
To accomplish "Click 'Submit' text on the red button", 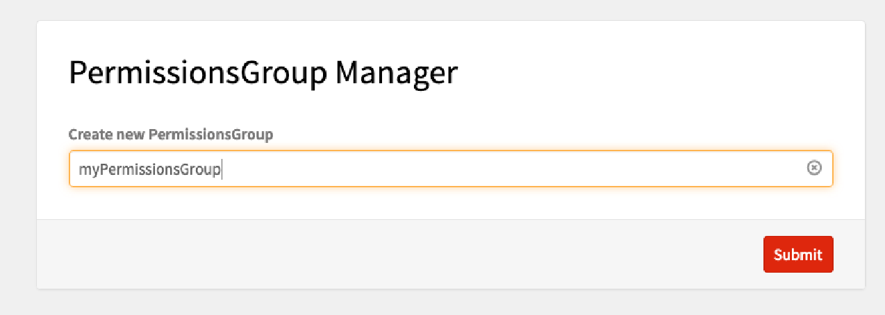I will 797,255.
